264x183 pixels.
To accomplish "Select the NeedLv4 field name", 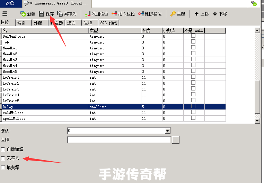I will (10, 66).
